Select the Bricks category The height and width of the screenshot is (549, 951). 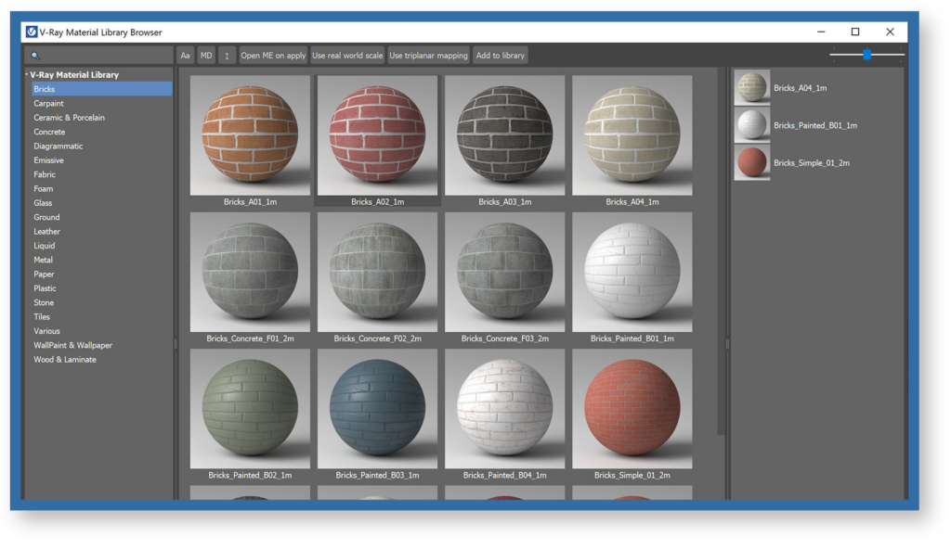(x=102, y=89)
